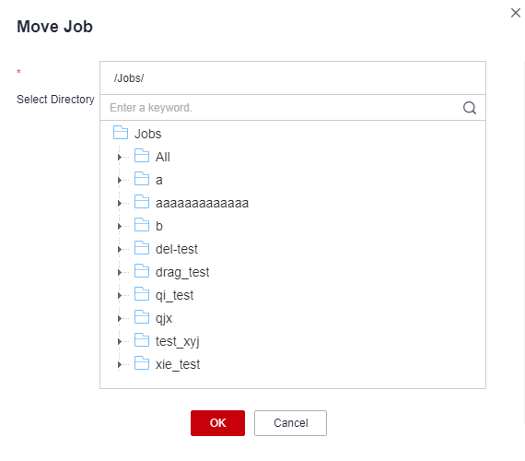This screenshot has width=525, height=461.
Task: Expand the b folder arrow
Action: point(119,226)
